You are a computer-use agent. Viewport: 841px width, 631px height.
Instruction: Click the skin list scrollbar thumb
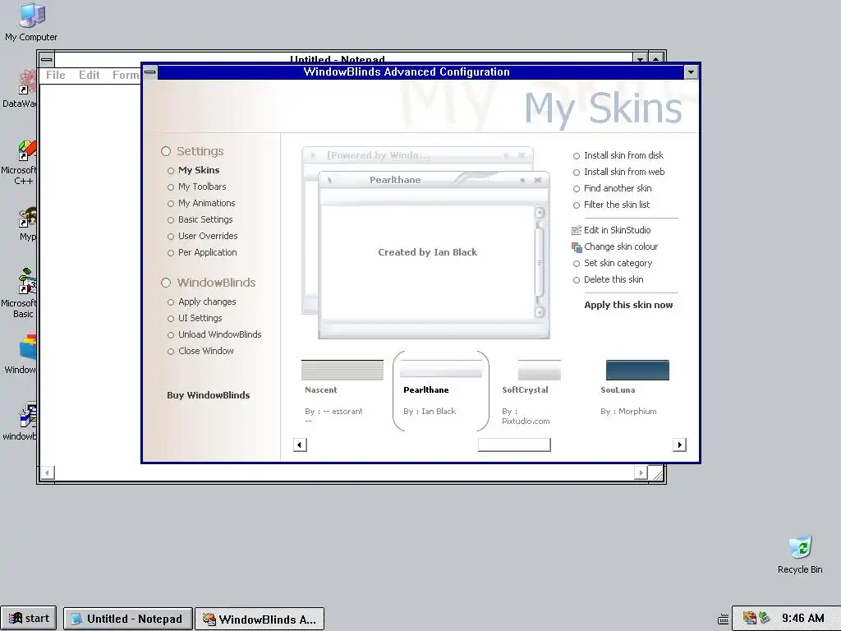514,444
